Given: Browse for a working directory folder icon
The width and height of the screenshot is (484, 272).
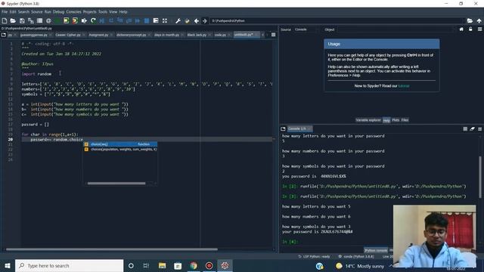Looking at the screenshot, I should point(470,20).
